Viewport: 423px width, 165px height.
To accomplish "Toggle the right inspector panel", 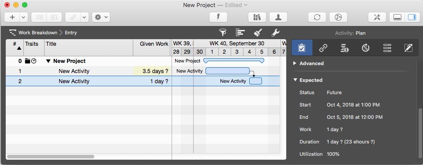I will coord(412,17).
